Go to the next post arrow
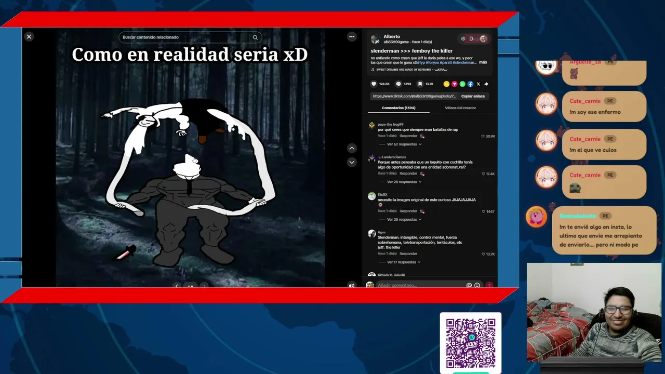The height and width of the screenshot is (374, 665). (x=352, y=162)
